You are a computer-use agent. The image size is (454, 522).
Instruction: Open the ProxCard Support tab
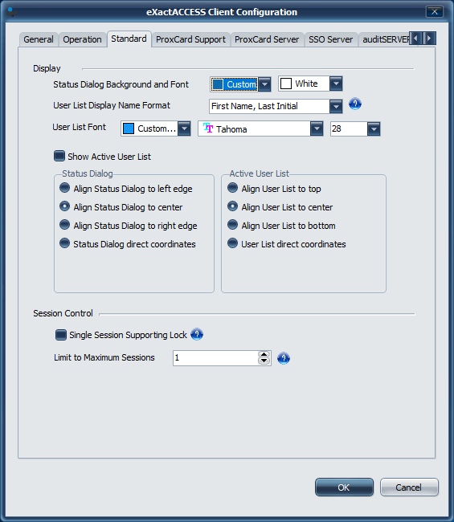191,39
